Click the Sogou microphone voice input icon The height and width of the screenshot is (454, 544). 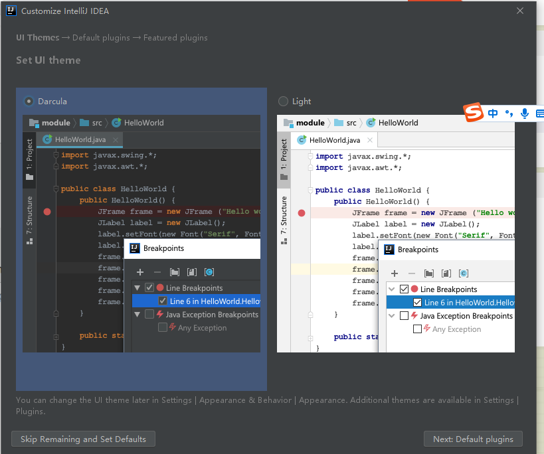pos(525,113)
